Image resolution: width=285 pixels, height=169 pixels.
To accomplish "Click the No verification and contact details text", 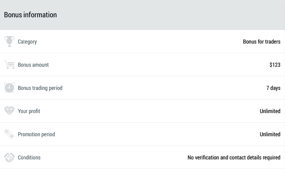I will point(234,158).
